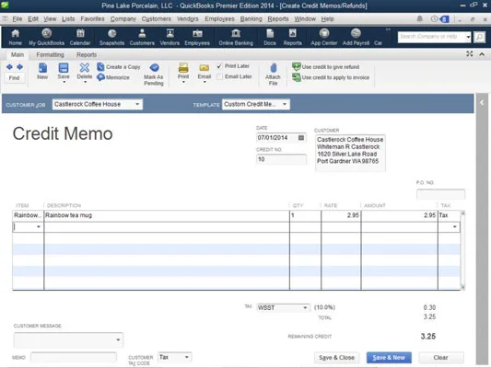The height and width of the screenshot is (368, 491).
Task: Click Use credit to give refund
Action: point(326,66)
